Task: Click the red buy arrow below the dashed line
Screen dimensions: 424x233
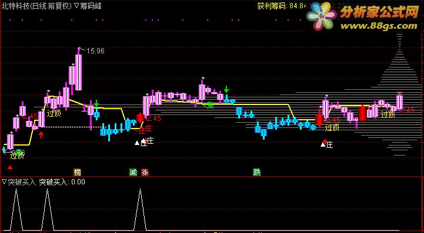Action: coord(41,134)
